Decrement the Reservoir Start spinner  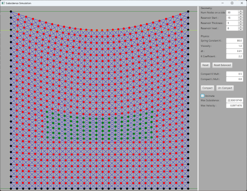(241, 19)
